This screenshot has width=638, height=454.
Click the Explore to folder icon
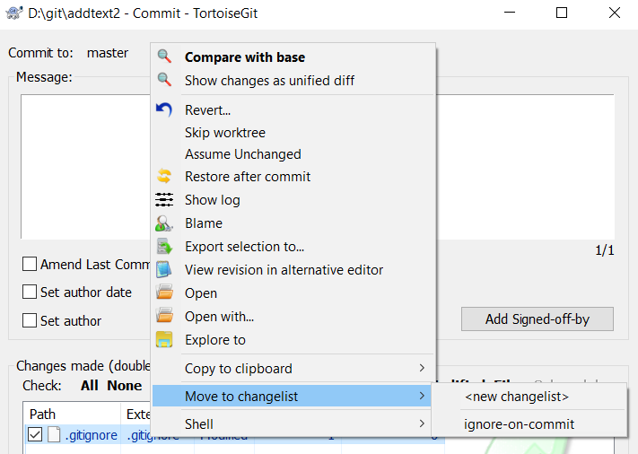click(164, 339)
